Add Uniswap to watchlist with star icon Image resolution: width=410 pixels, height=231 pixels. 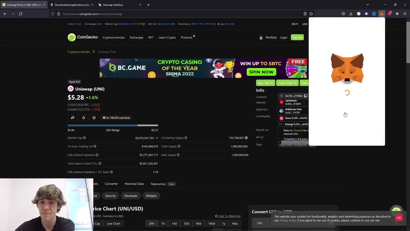click(x=94, y=118)
